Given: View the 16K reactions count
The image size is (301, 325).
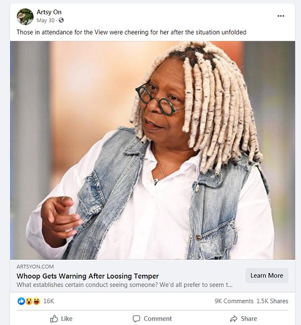Looking at the screenshot, I should (49, 301).
